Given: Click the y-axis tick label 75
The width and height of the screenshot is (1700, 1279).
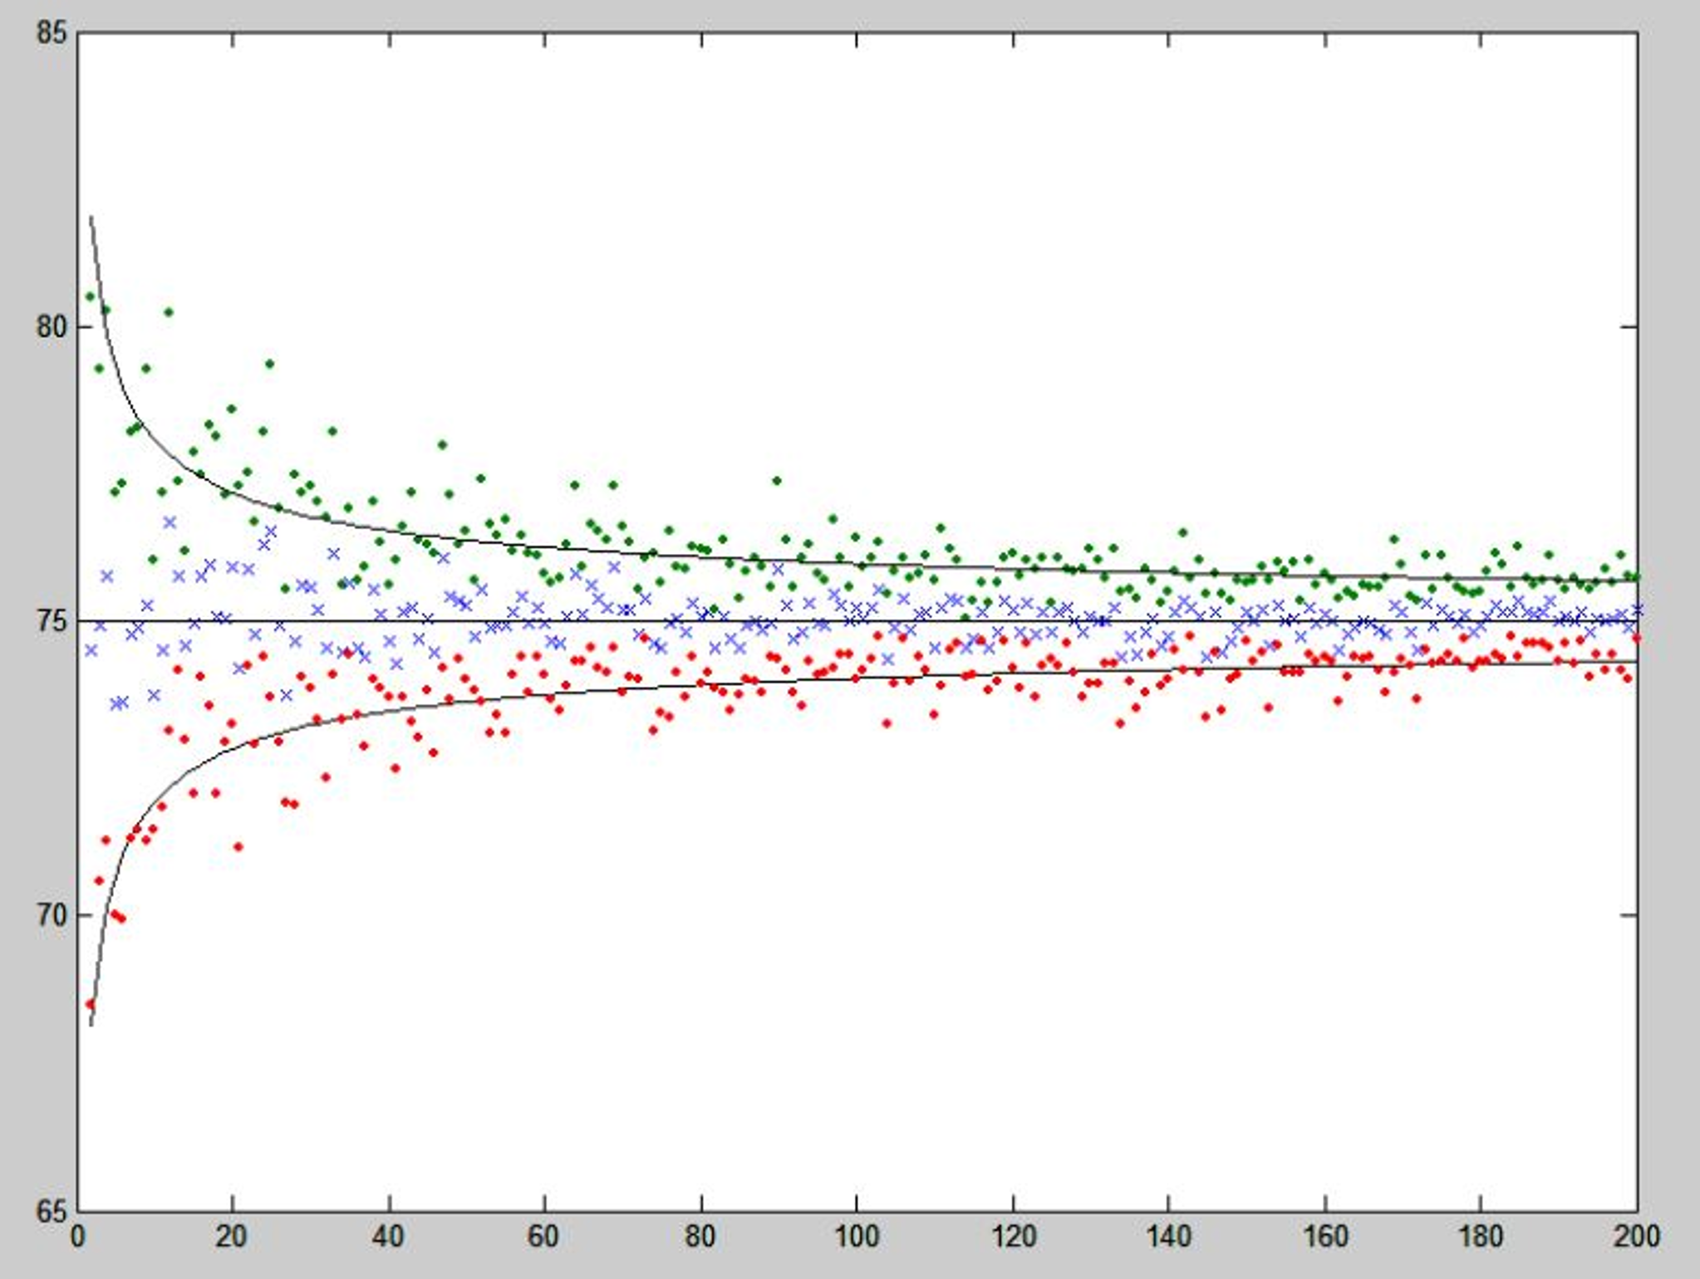Looking at the screenshot, I should click(x=52, y=621).
